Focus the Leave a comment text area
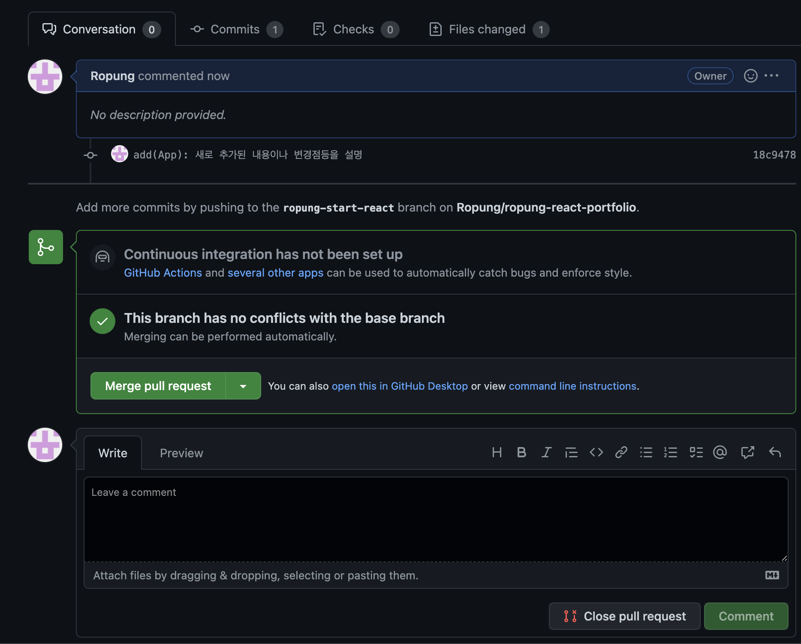 [436, 519]
